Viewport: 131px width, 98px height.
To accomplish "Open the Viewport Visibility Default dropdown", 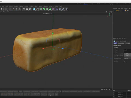I will 127,54.
